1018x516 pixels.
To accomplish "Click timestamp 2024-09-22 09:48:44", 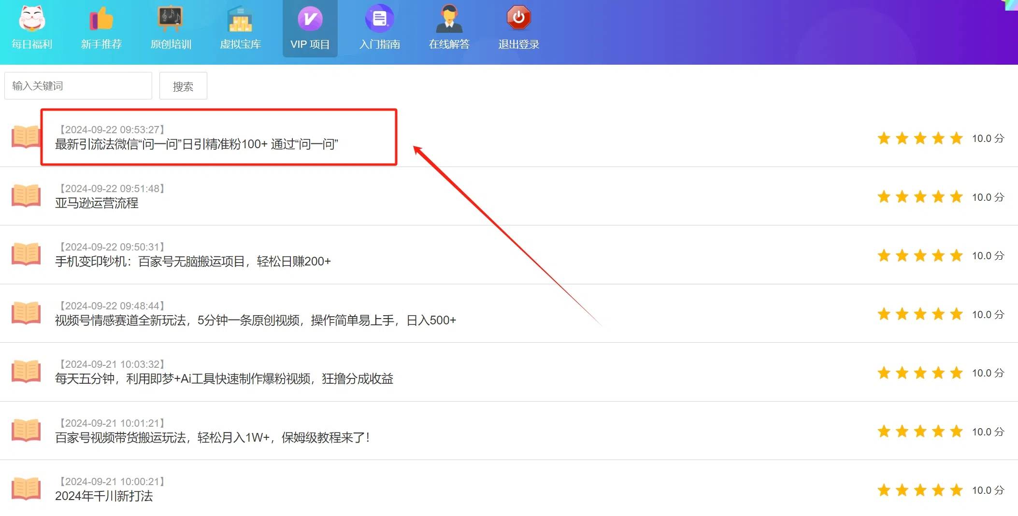I will [x=112, y=306].
